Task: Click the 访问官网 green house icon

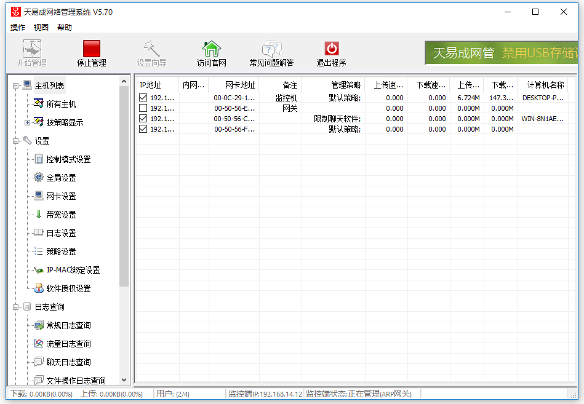Action: pos(212,49)
